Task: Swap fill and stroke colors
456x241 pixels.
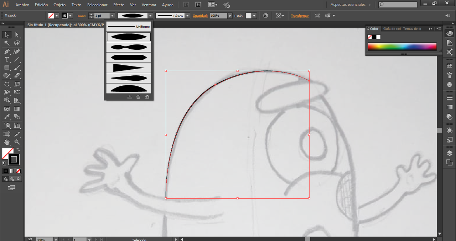Action: (18, 149)
